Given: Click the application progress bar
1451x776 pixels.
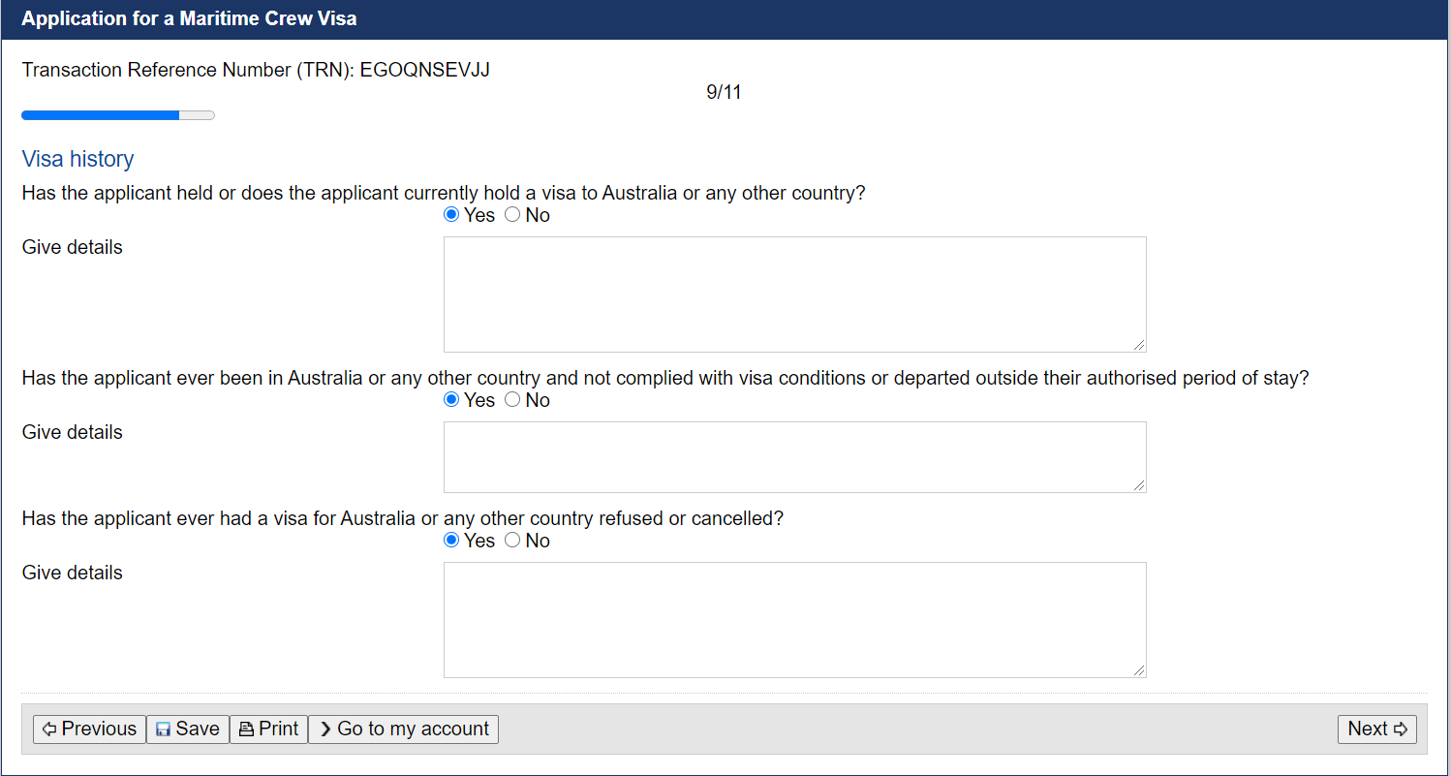Looking at the screenshot, I should [x=118, y=115].
